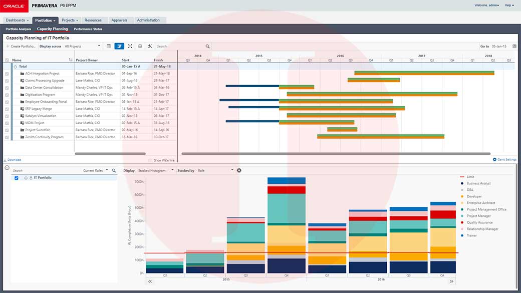This screenshot has width=521, height=293.
Task: Click the sort icon in Name column
Action: (x=71, y=60)
